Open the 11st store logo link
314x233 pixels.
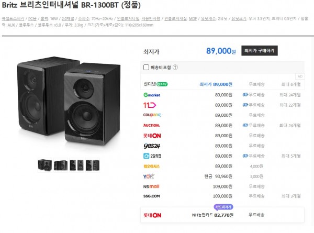150,105
